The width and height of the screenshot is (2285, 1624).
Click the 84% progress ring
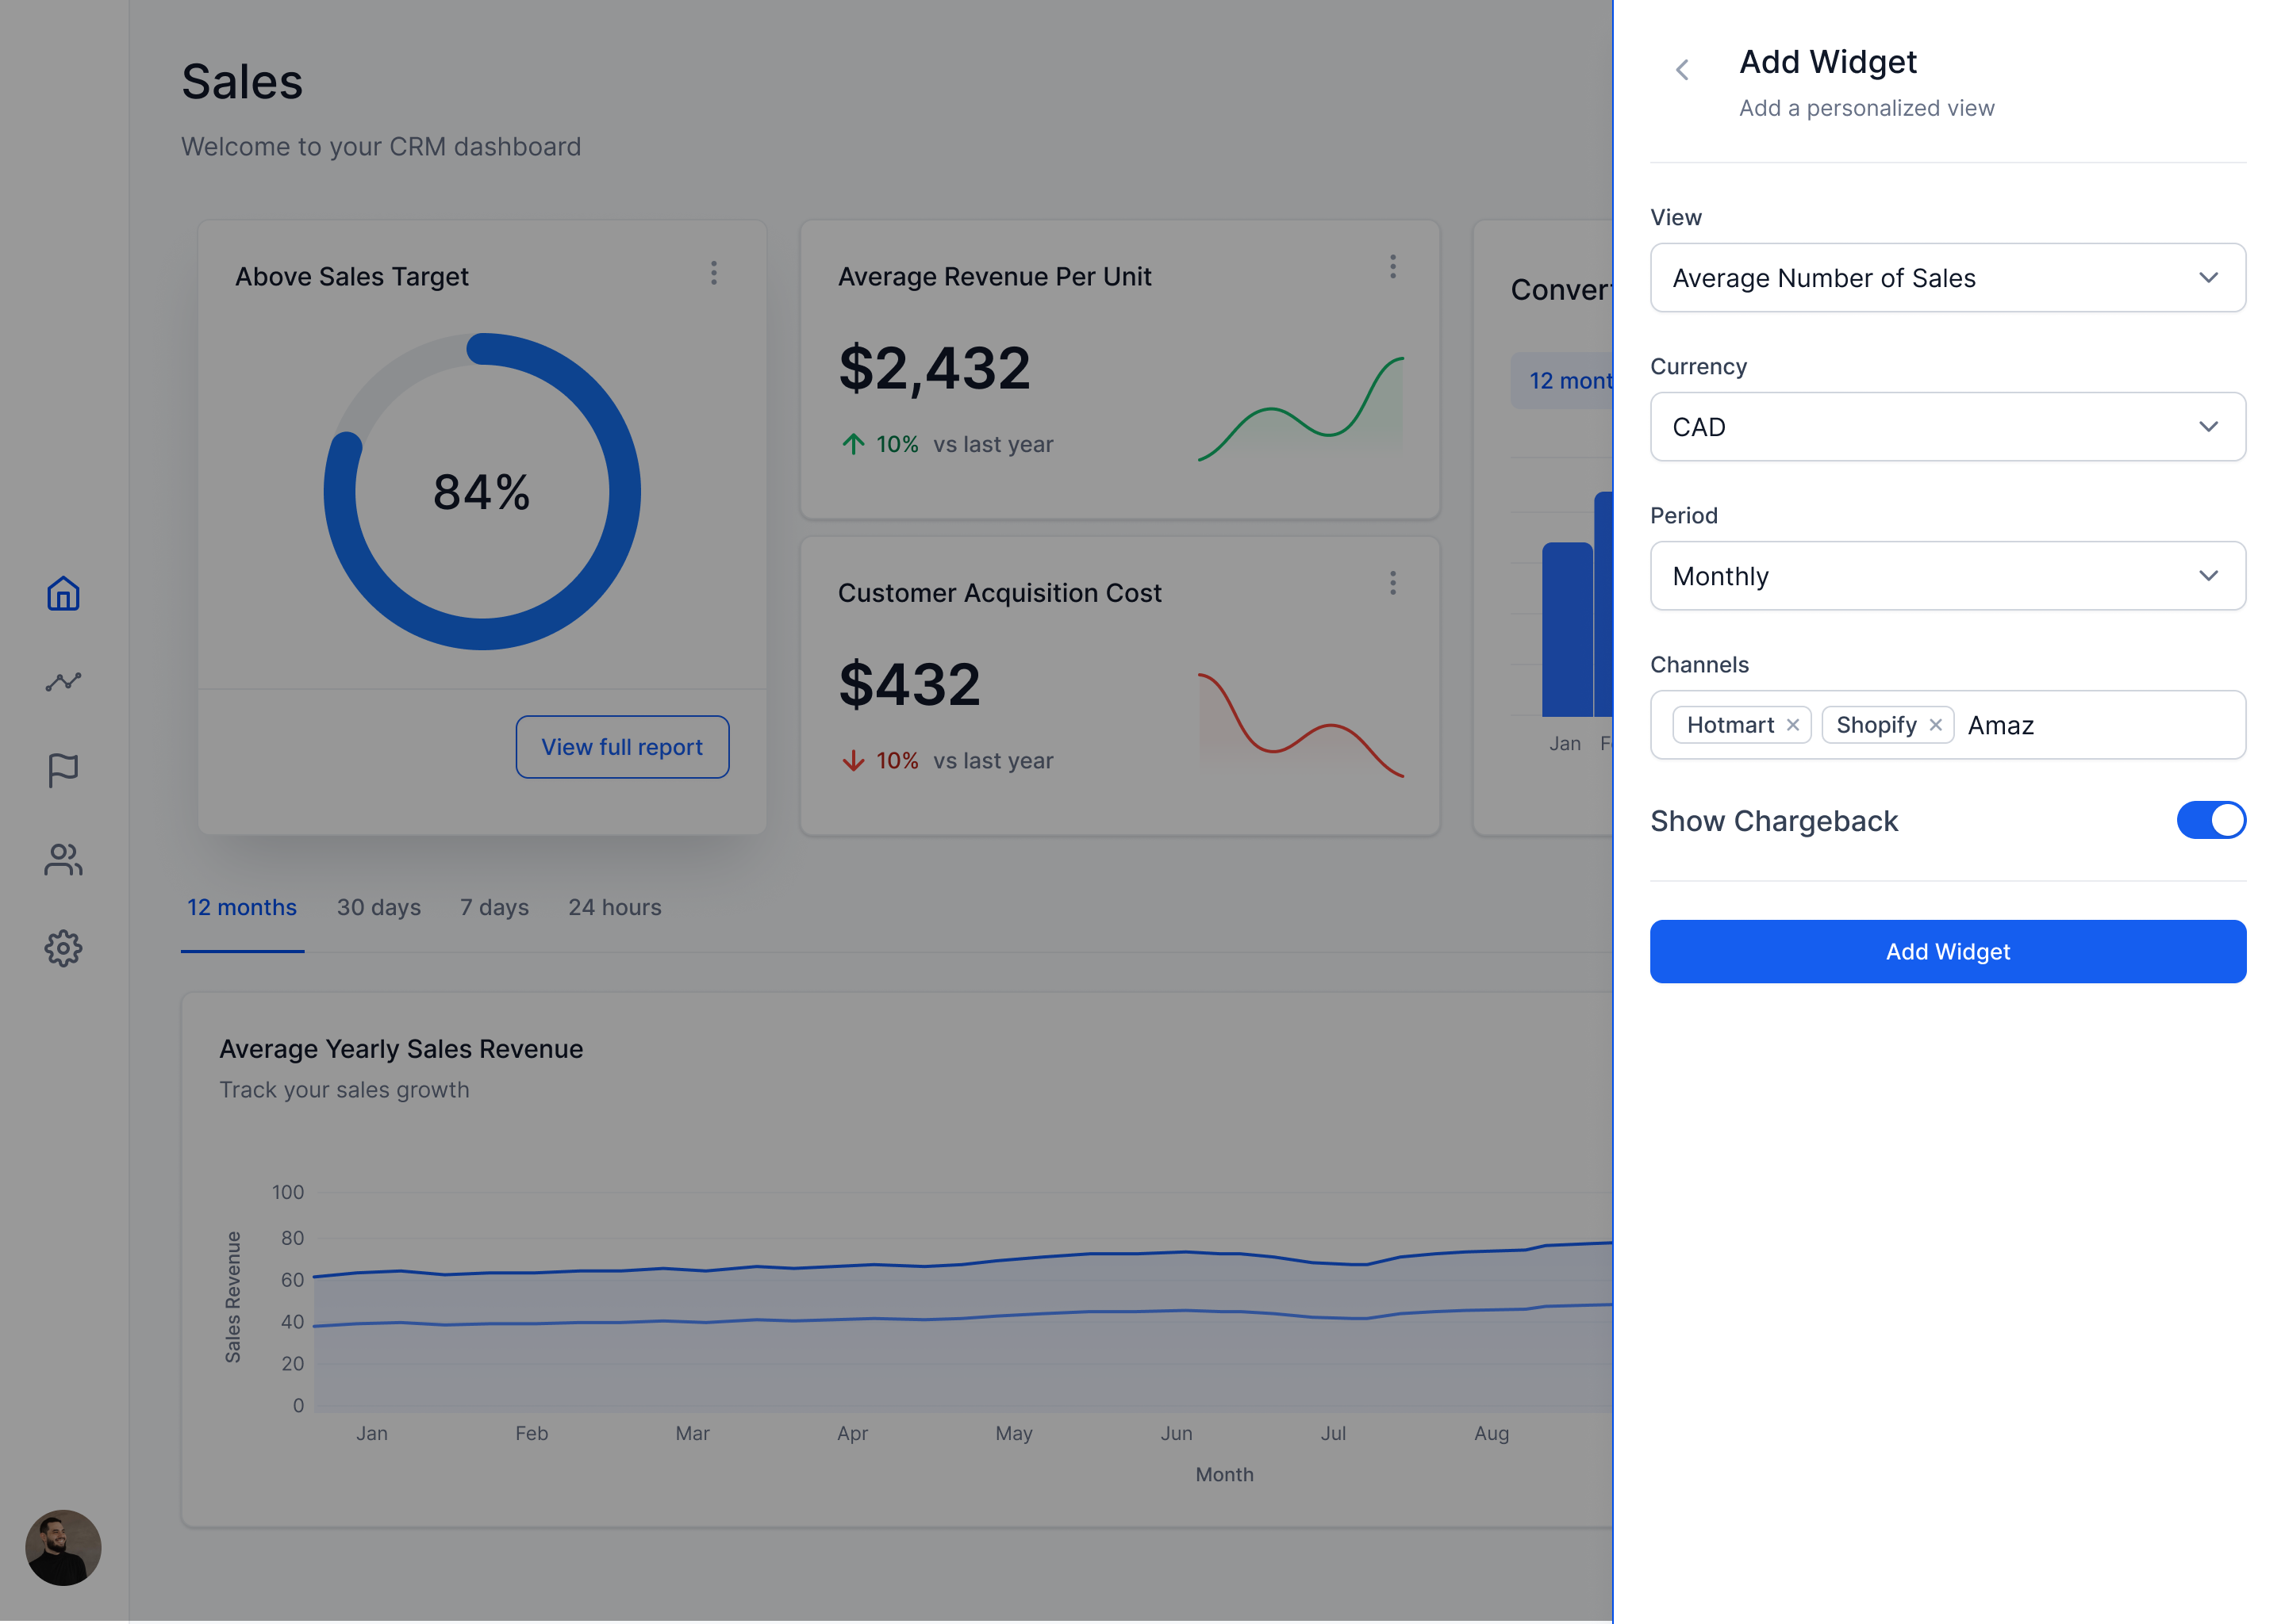click(x=482, y=491)
